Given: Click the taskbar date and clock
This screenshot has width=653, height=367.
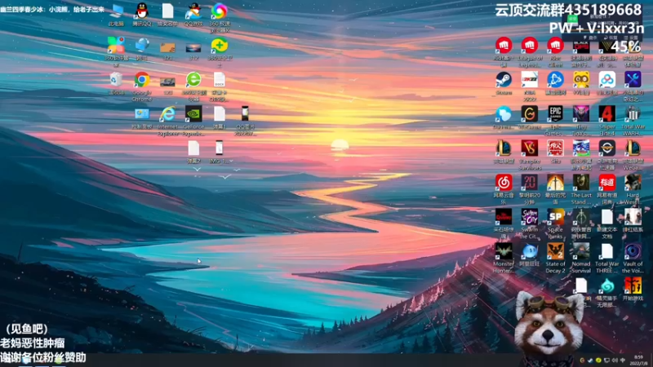Looking at the screenshot, I should 638,360.
